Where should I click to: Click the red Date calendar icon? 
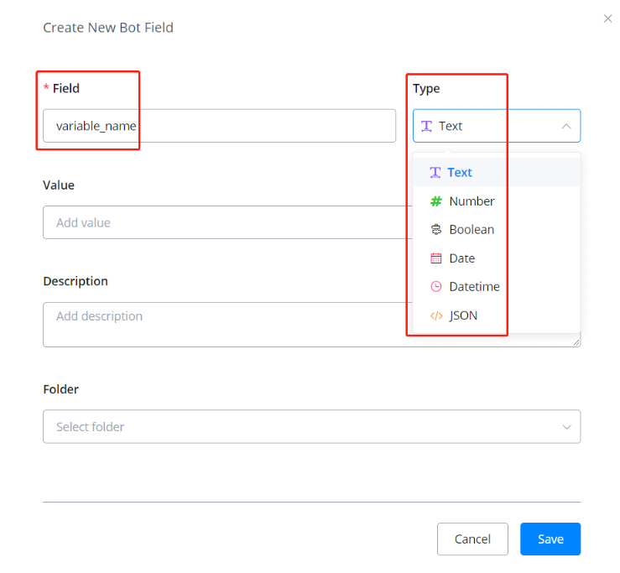435,258
